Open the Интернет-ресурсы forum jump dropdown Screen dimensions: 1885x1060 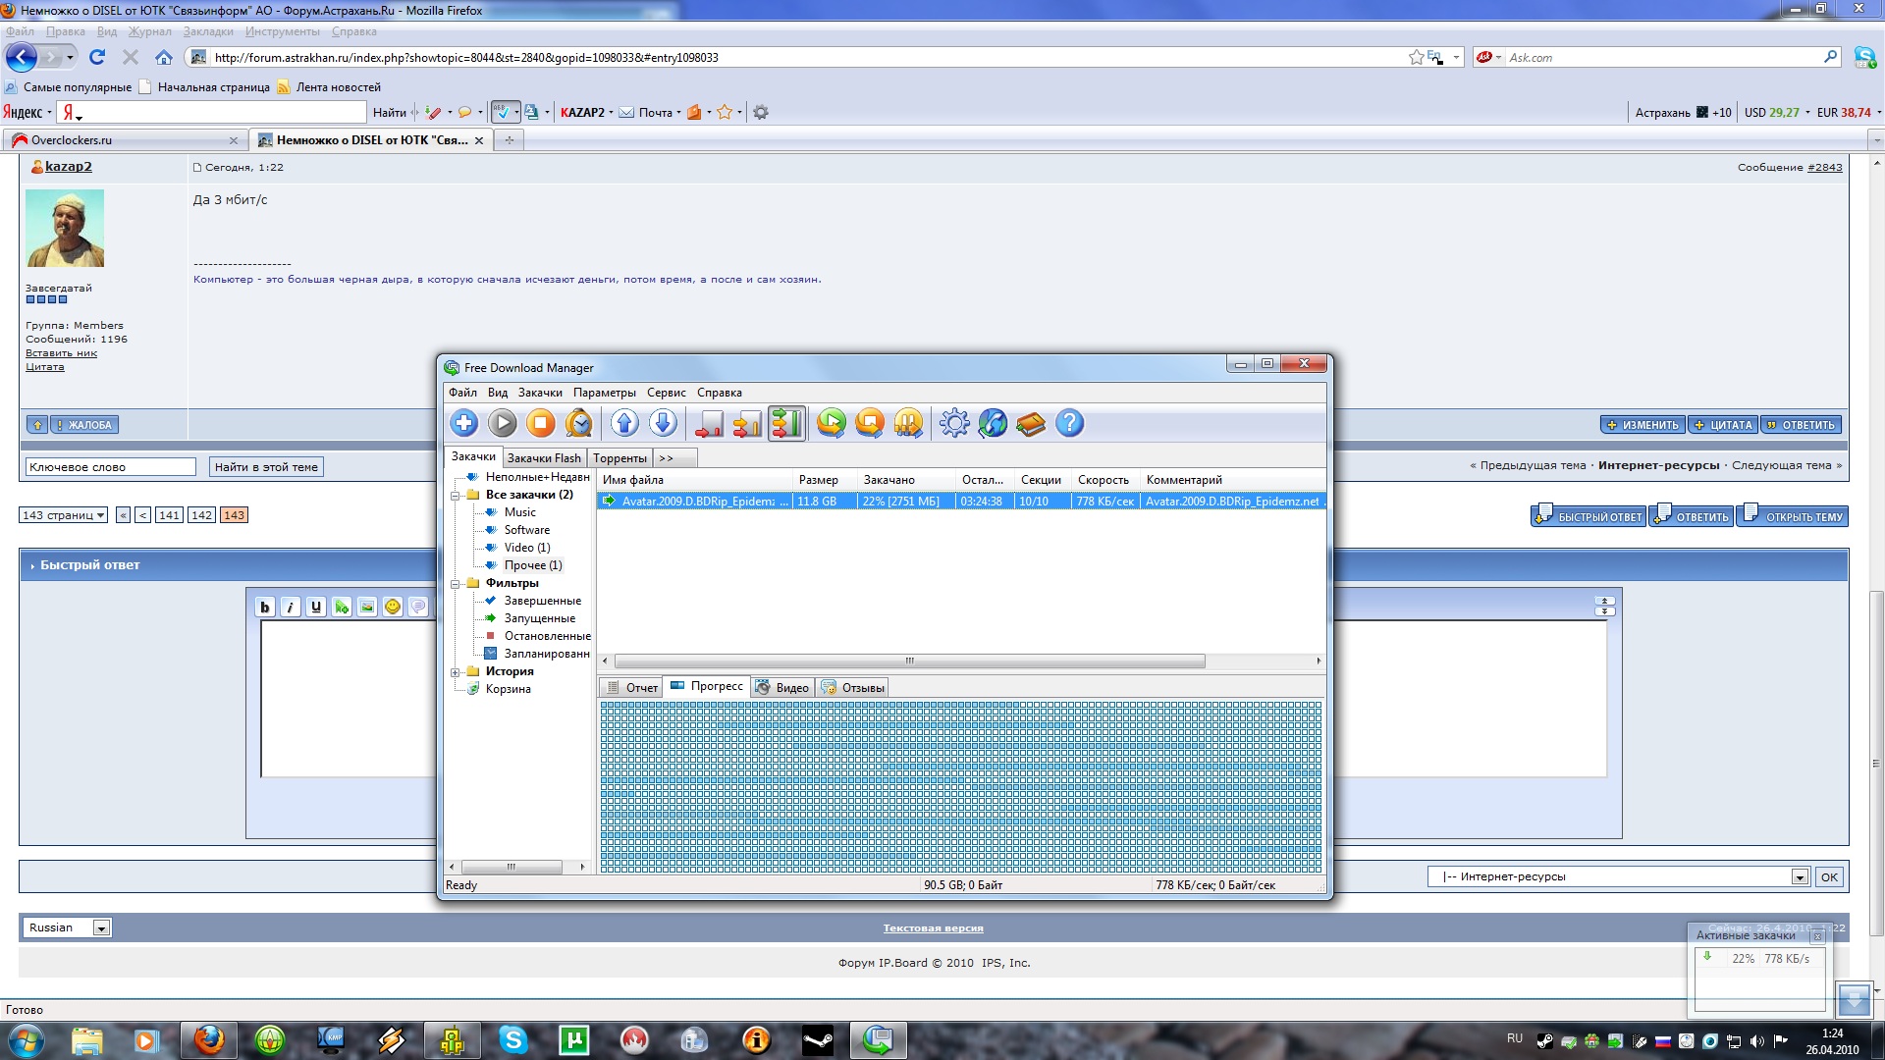point(1618,876)
